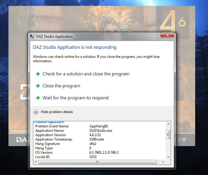Collapse details with 'Hide problem details' chevron
The width and height of the screenshot is (208, 175).
click(x=36, y=112)
